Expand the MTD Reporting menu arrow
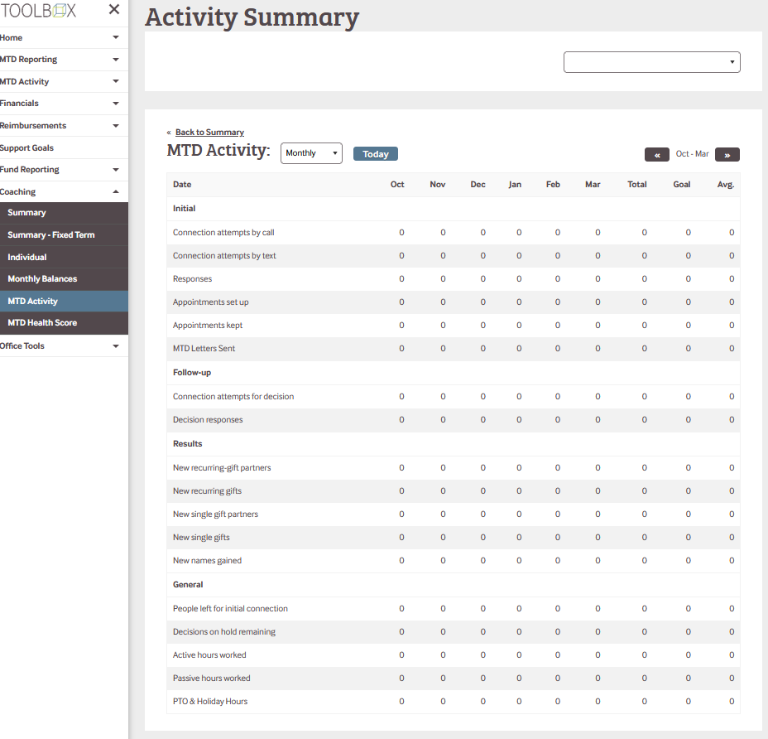The height and width of the screenshot is (739, 768). point(116,60)
